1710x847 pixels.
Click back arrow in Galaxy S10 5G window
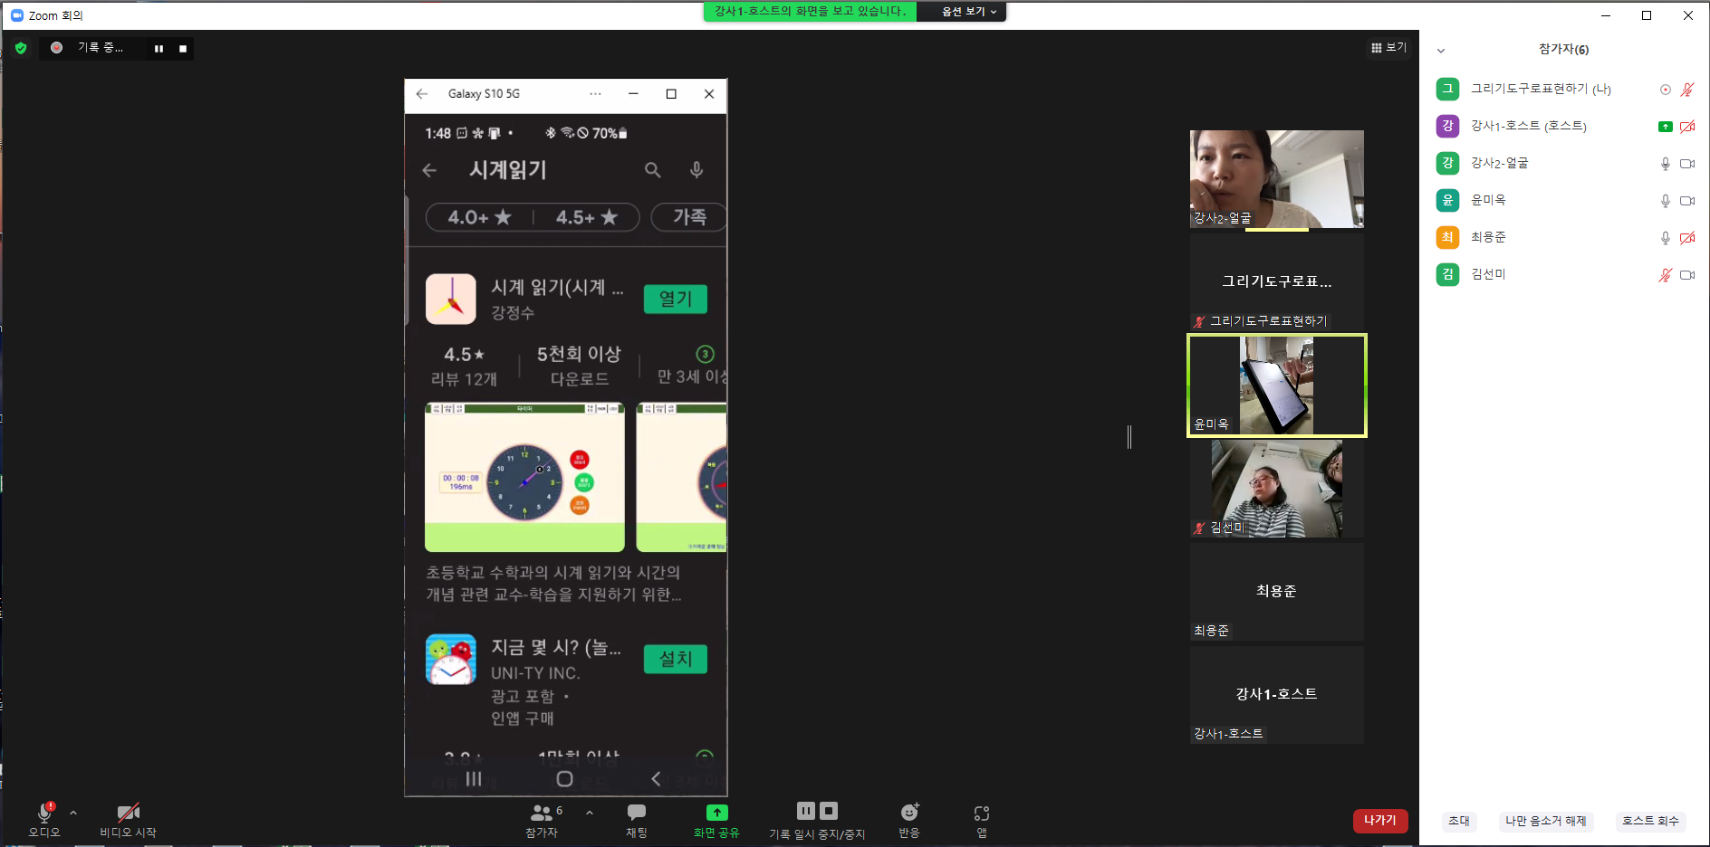[422, 94]
